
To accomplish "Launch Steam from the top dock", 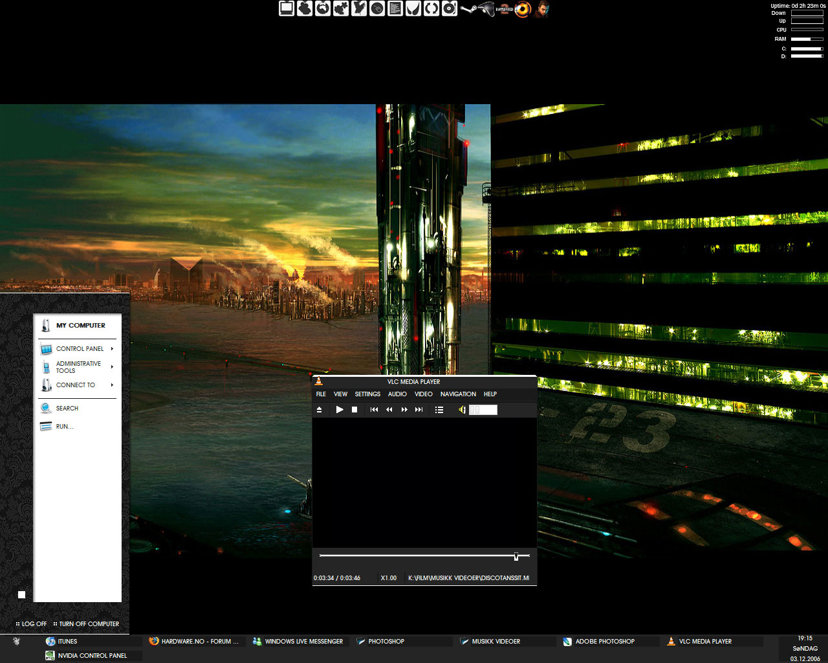I will pos(468,8).
